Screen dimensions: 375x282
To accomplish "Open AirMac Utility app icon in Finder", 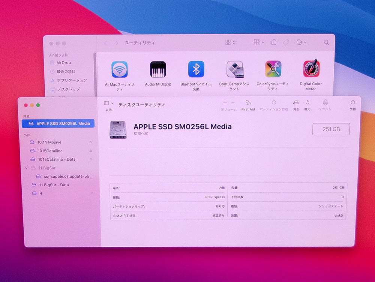I will 120,69.
